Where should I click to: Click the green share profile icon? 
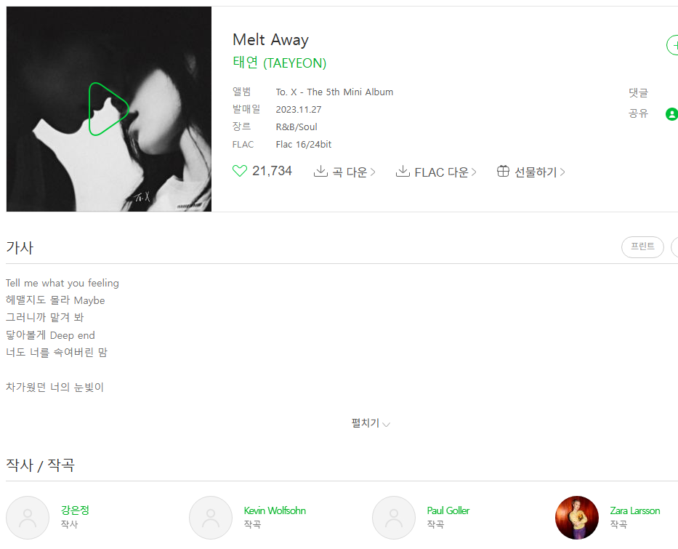click(x=671, y=113)
